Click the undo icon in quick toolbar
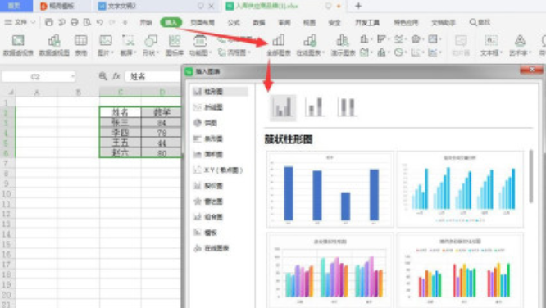 (99, 22)
